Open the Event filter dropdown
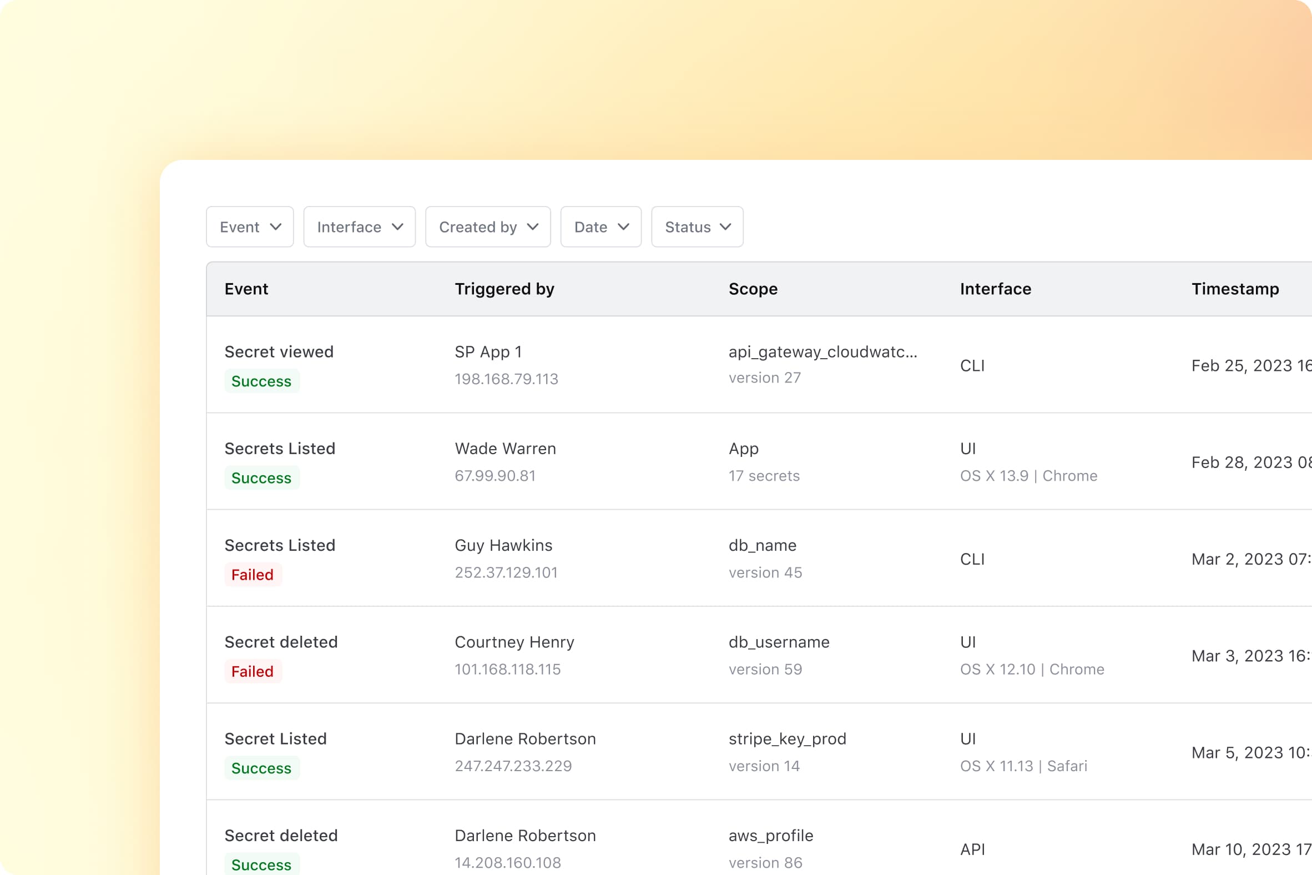Viewport: 1312px width, 875px height. point(249,227)
